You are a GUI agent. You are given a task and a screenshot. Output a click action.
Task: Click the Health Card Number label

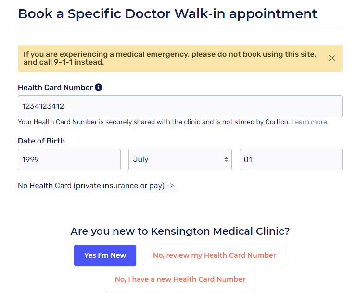pyautogui.click(x=55, y=88)
